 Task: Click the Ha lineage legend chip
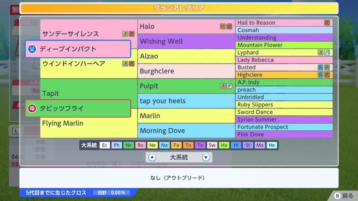(224, 145)
